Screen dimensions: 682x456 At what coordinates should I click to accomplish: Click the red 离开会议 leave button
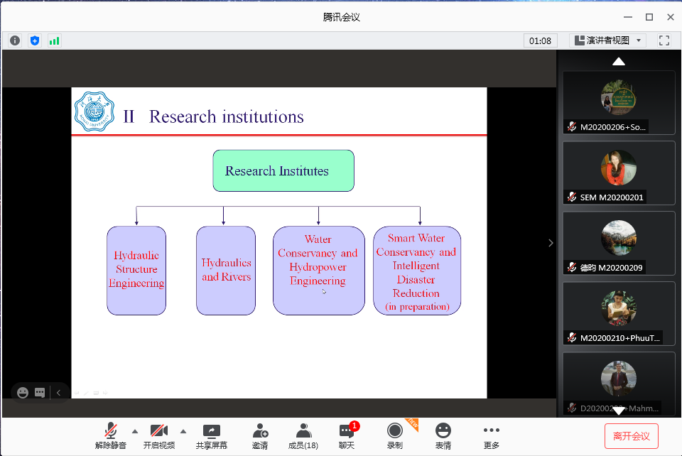click(x=632, y=435)
